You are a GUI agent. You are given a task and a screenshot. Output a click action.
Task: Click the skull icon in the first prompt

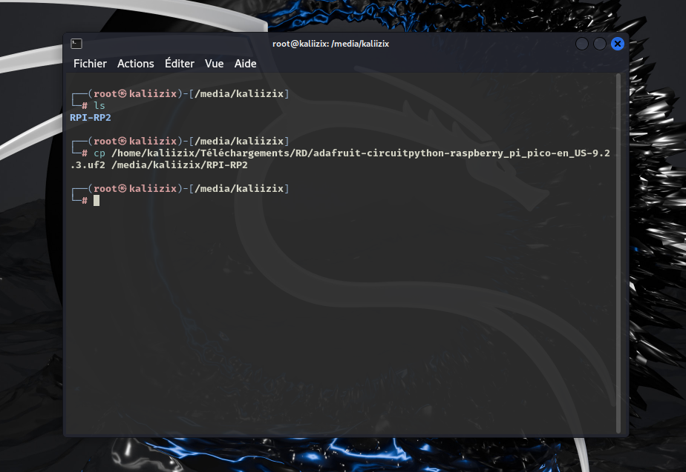pyautogui.click(x=122, y=93)
